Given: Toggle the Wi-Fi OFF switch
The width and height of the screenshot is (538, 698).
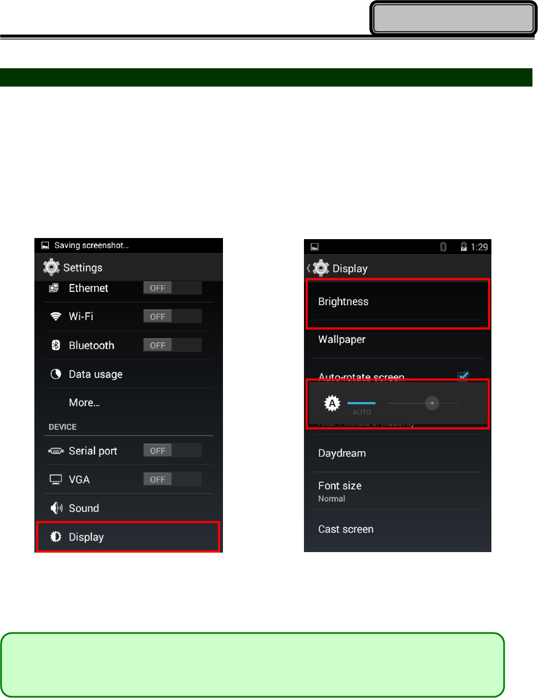Looking at the screenshot, I should point(172,316).
